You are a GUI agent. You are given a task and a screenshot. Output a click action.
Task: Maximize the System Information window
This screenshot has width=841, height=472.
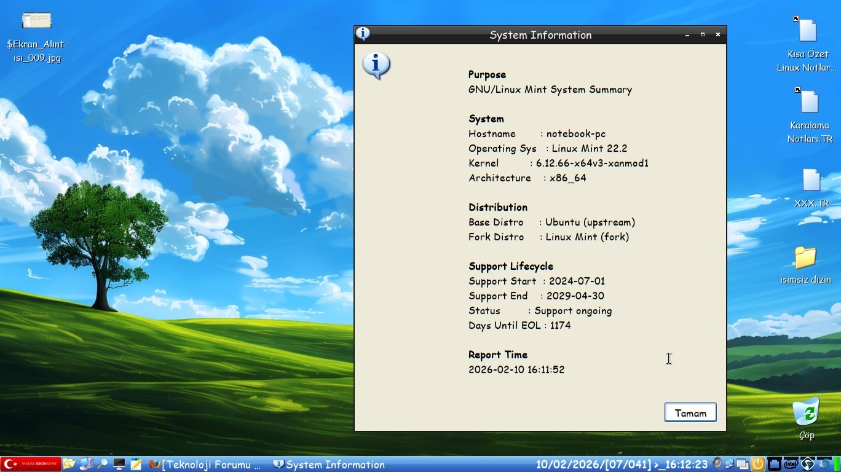[x=703, y=35]
